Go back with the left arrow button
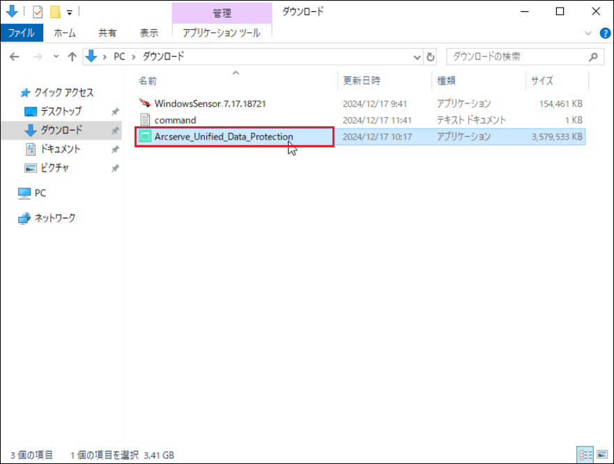 (15, 57)
